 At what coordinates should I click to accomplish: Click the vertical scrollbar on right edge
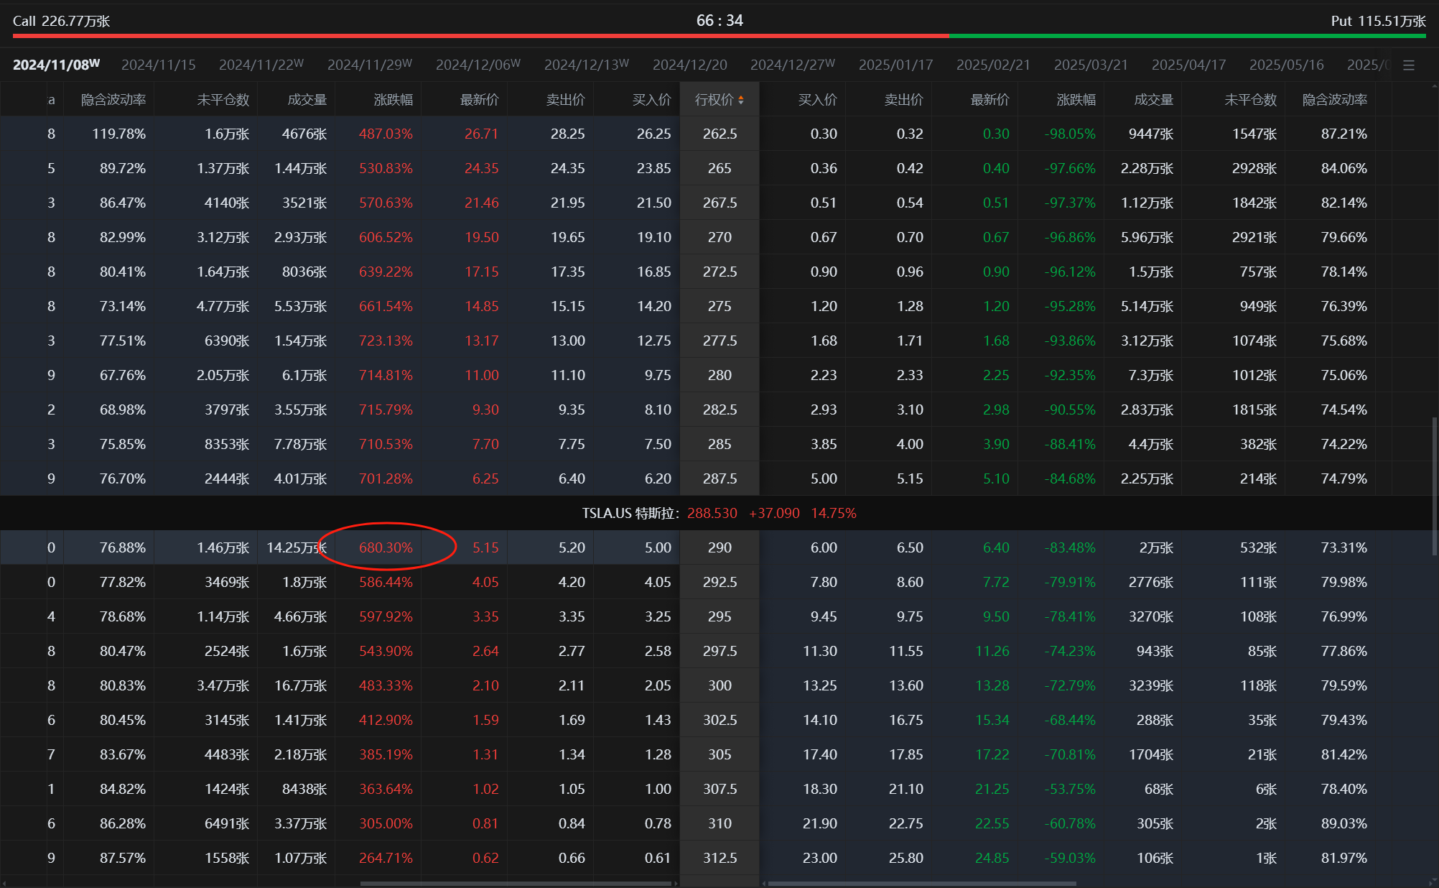tap(1434, 485)
